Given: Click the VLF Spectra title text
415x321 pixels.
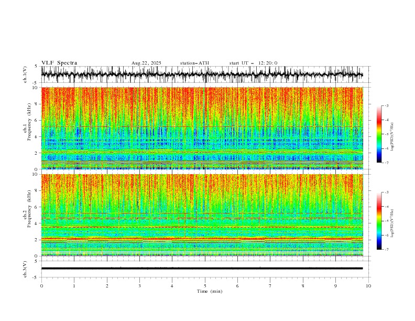Looking at the screenshot, I should point(59,63).
